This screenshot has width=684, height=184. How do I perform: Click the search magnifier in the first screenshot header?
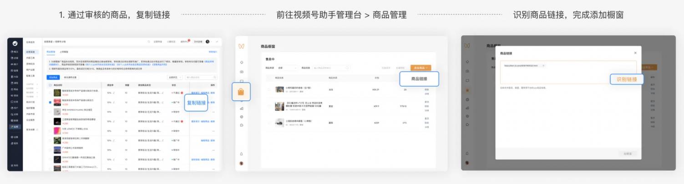coord(149,42)
